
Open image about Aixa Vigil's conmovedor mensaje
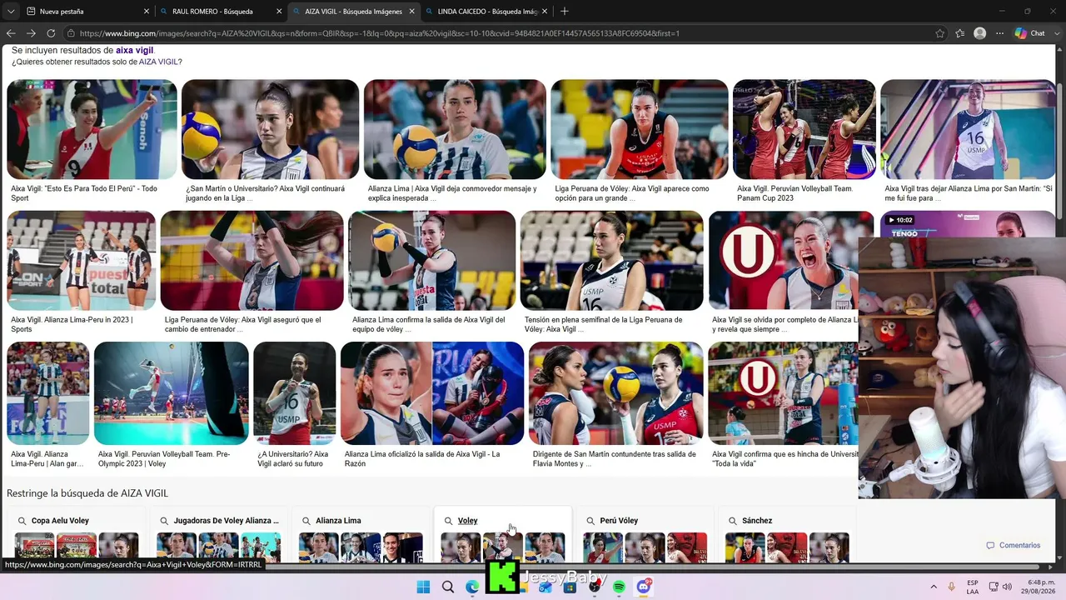tap(455, 129)
